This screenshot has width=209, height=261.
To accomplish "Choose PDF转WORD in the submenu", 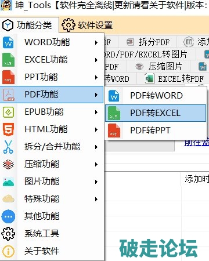I will (156, 96).
